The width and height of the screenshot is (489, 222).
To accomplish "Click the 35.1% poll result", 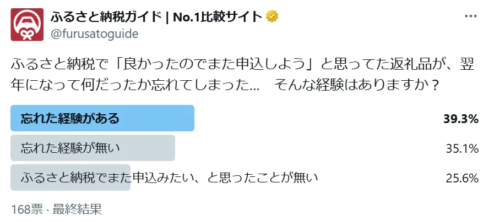I will 461,148.
